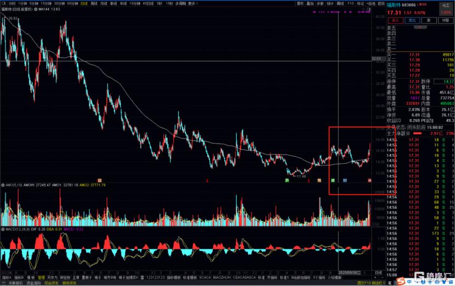Image resolution: width=455 pixels, height=286 pixels.
Task: Open the 复权 adjustment menu
Action: pyautogui.click(x=300, y=3)
